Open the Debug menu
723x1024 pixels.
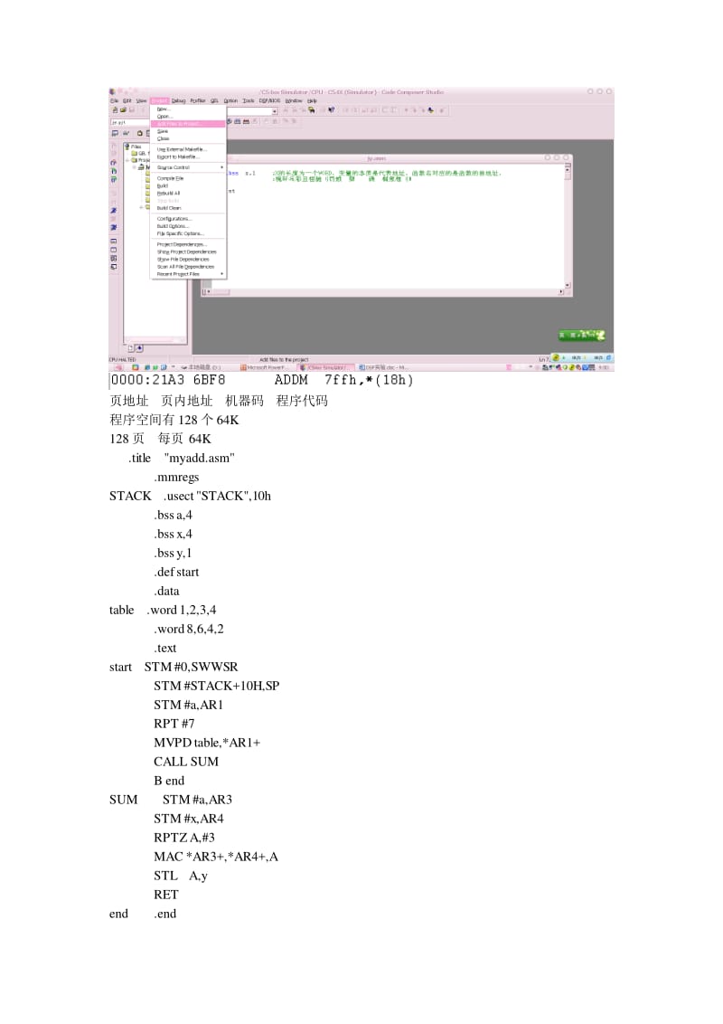coord(178,100)
